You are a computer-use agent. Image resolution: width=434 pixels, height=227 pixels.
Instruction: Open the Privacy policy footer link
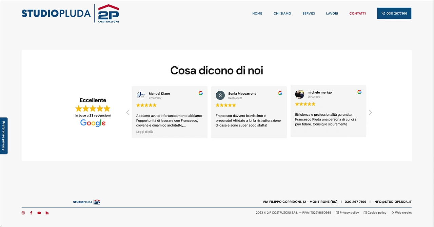pyautogui.click(x=347, y=213)
